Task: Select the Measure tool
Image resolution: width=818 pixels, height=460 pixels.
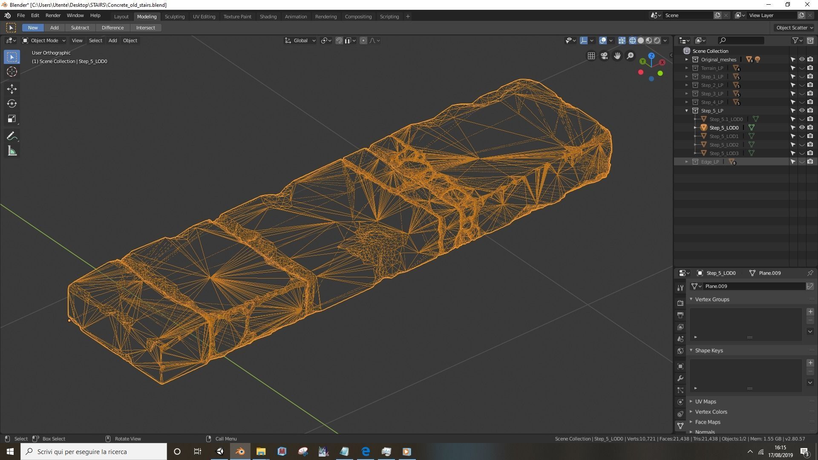Action: [x=12, y=151]
